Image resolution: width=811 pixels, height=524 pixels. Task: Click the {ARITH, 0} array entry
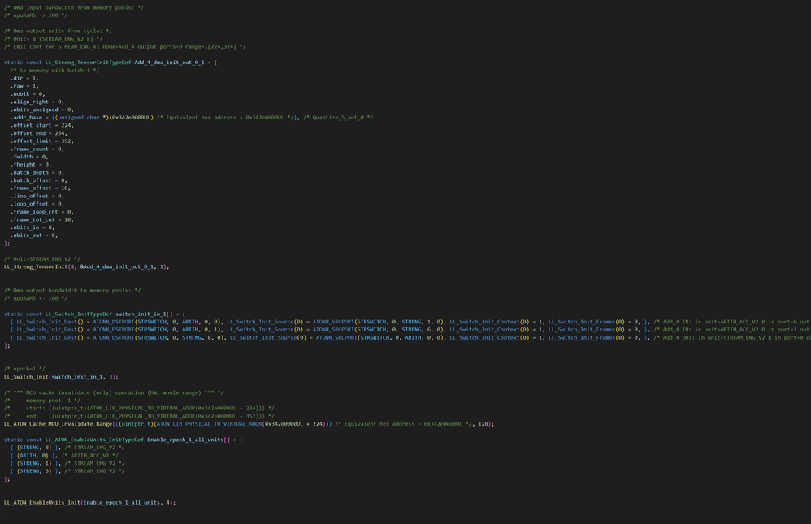[x=33, y=455]
